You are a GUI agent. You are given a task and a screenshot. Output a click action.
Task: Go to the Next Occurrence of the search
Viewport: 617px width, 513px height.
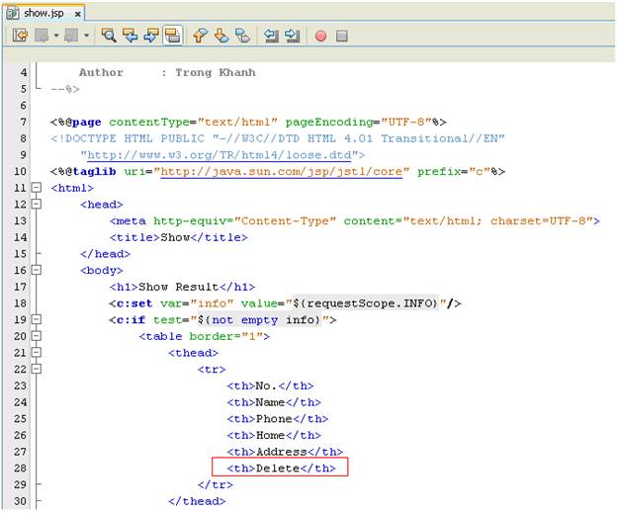pyautogui.click(x=151, y=36)
